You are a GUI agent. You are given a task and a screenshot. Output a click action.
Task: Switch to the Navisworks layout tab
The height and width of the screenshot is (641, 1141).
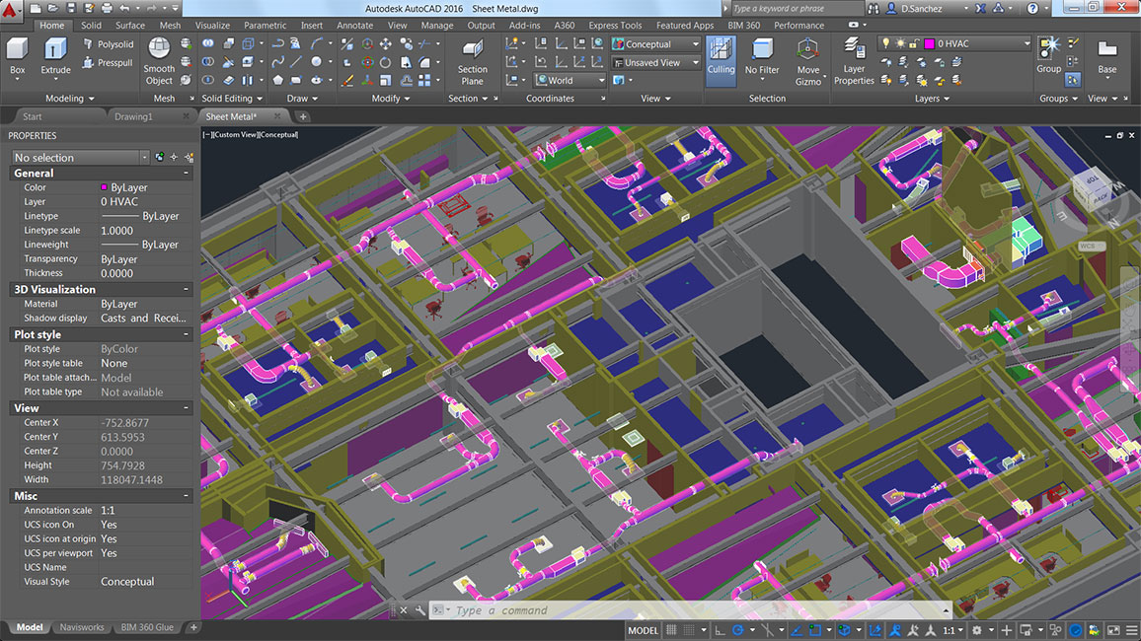tap(81, 627)
